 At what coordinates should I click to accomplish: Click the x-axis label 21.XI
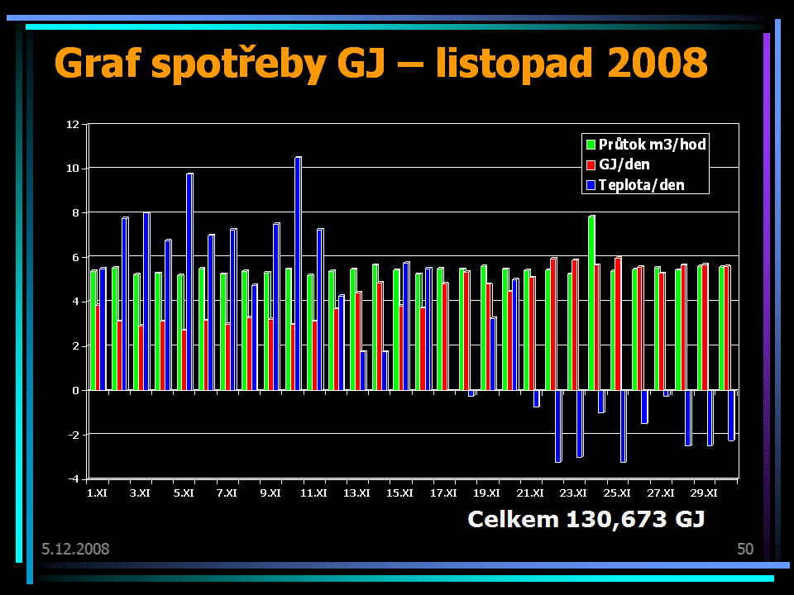530,493
